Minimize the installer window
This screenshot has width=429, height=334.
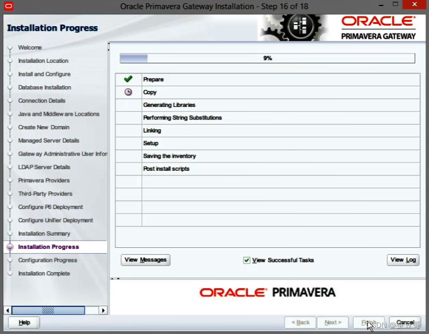[381, 5]
